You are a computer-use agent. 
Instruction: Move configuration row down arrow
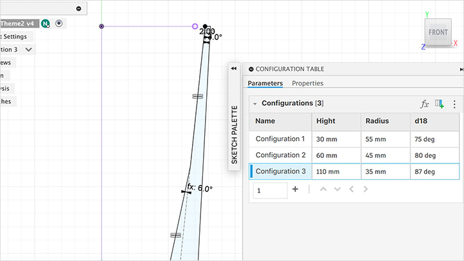point(337,189)
